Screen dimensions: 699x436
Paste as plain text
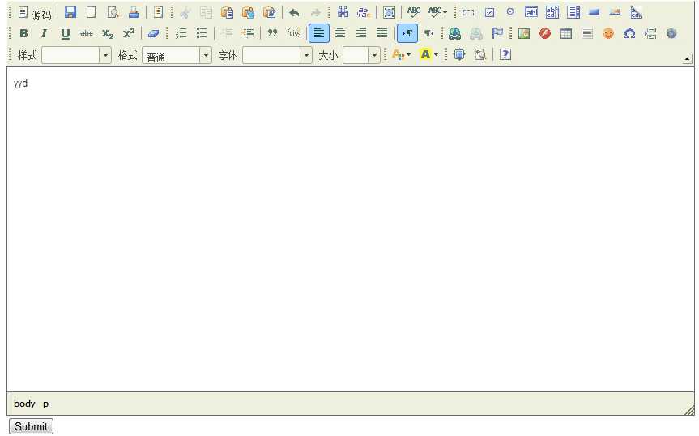(x=248, y=12)
